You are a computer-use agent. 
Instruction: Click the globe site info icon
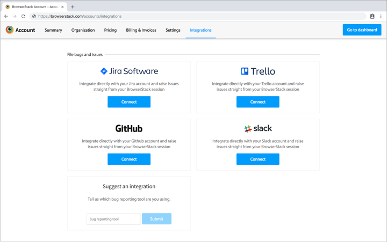pyautogui.click(x=34, y=16)
